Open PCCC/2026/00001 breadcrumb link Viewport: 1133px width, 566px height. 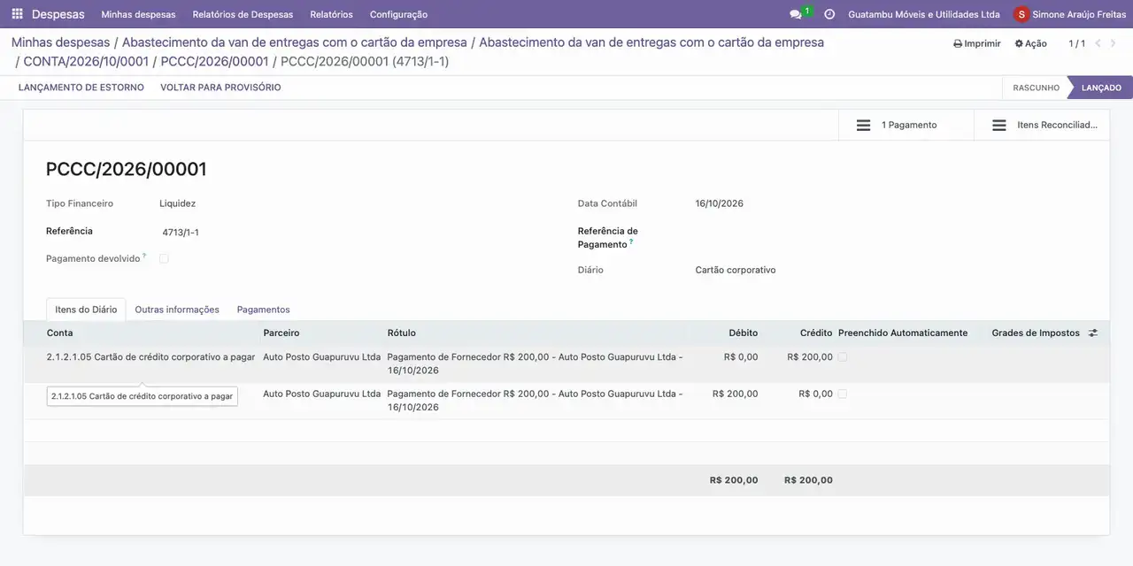[x=214, y=62]
